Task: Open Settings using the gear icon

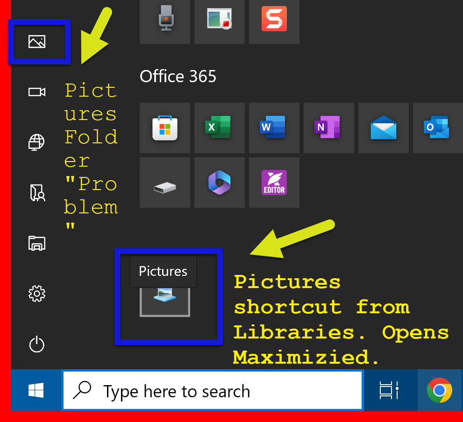Action: (36, 294)
